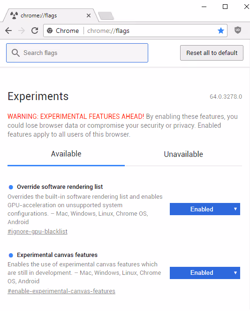250x311 pixels.
Task: Close the chrome://flags tab
Action: tap(89, 16)
